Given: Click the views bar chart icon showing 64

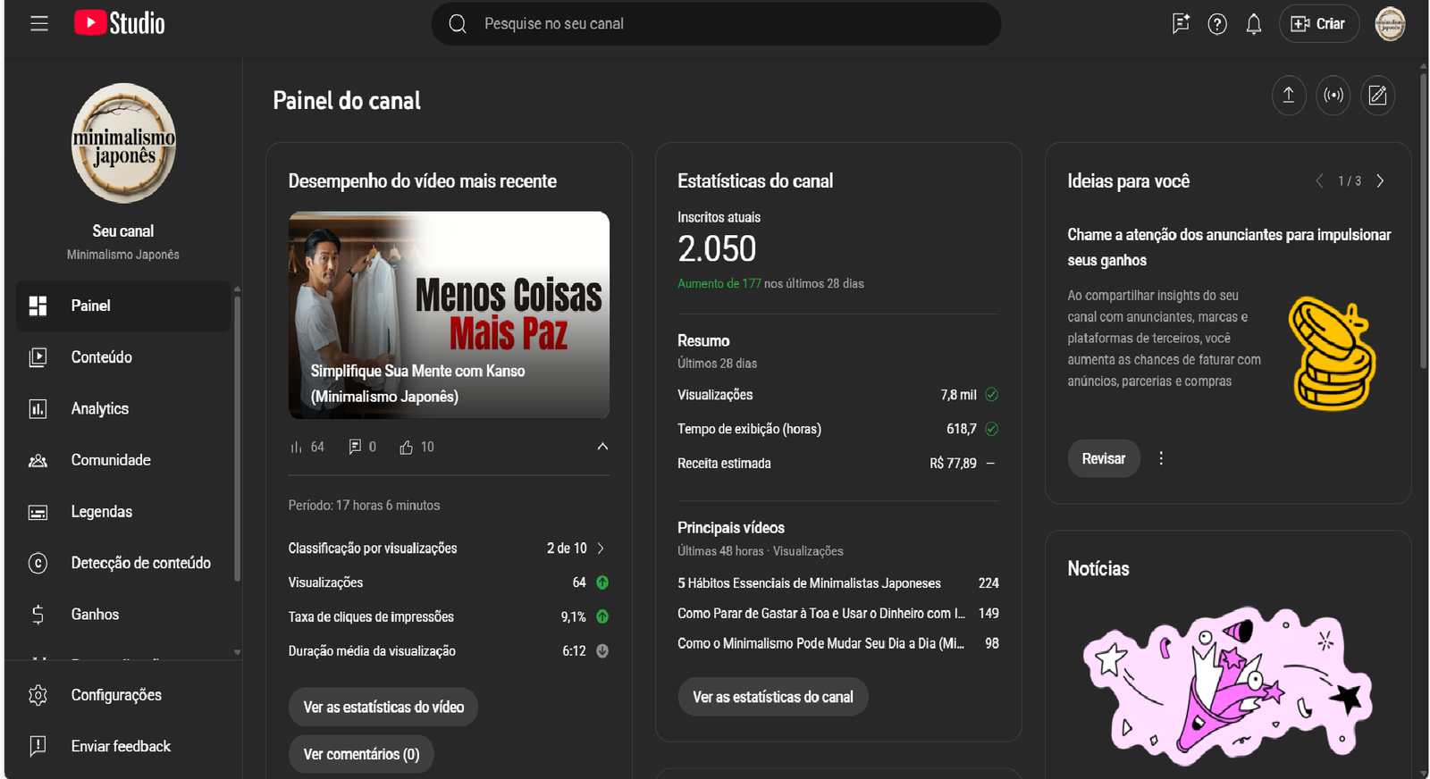Looking at the screenshot, I should tap(297, 447).
